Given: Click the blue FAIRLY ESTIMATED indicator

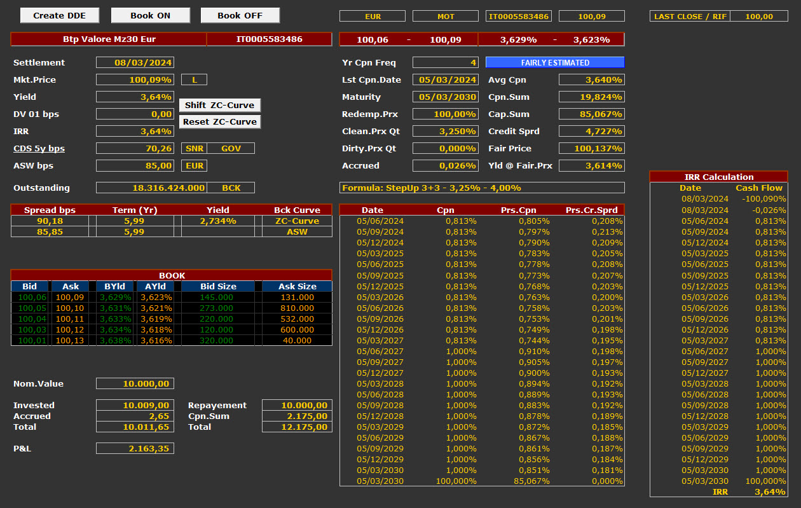Looking at the screenshot, I should click(555, 62).
